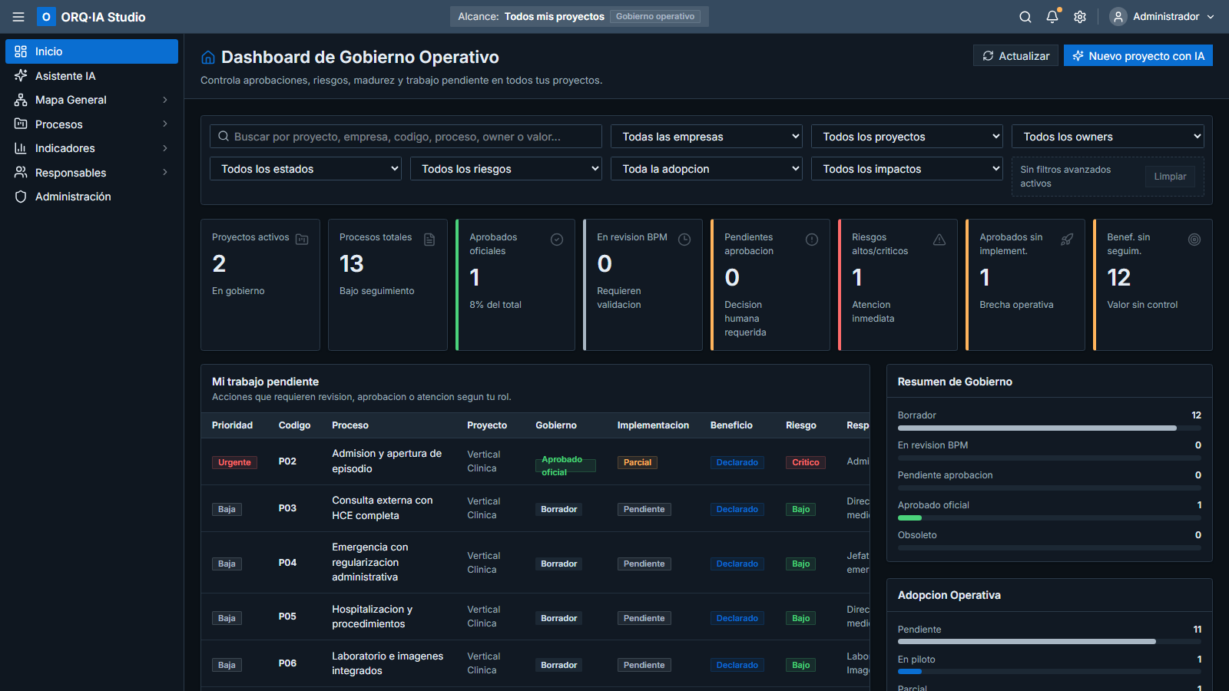1229x691 pixels.
Task: Open Asistente IA from sidebar
Action: tap(91, 75)
